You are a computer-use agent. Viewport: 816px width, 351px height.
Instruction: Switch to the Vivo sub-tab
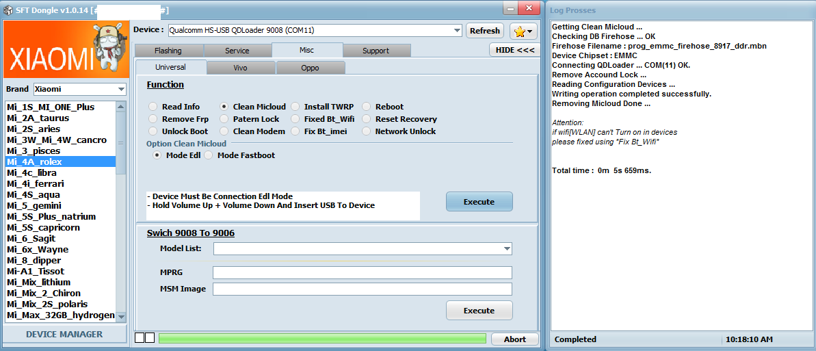(x=241, y=68)
